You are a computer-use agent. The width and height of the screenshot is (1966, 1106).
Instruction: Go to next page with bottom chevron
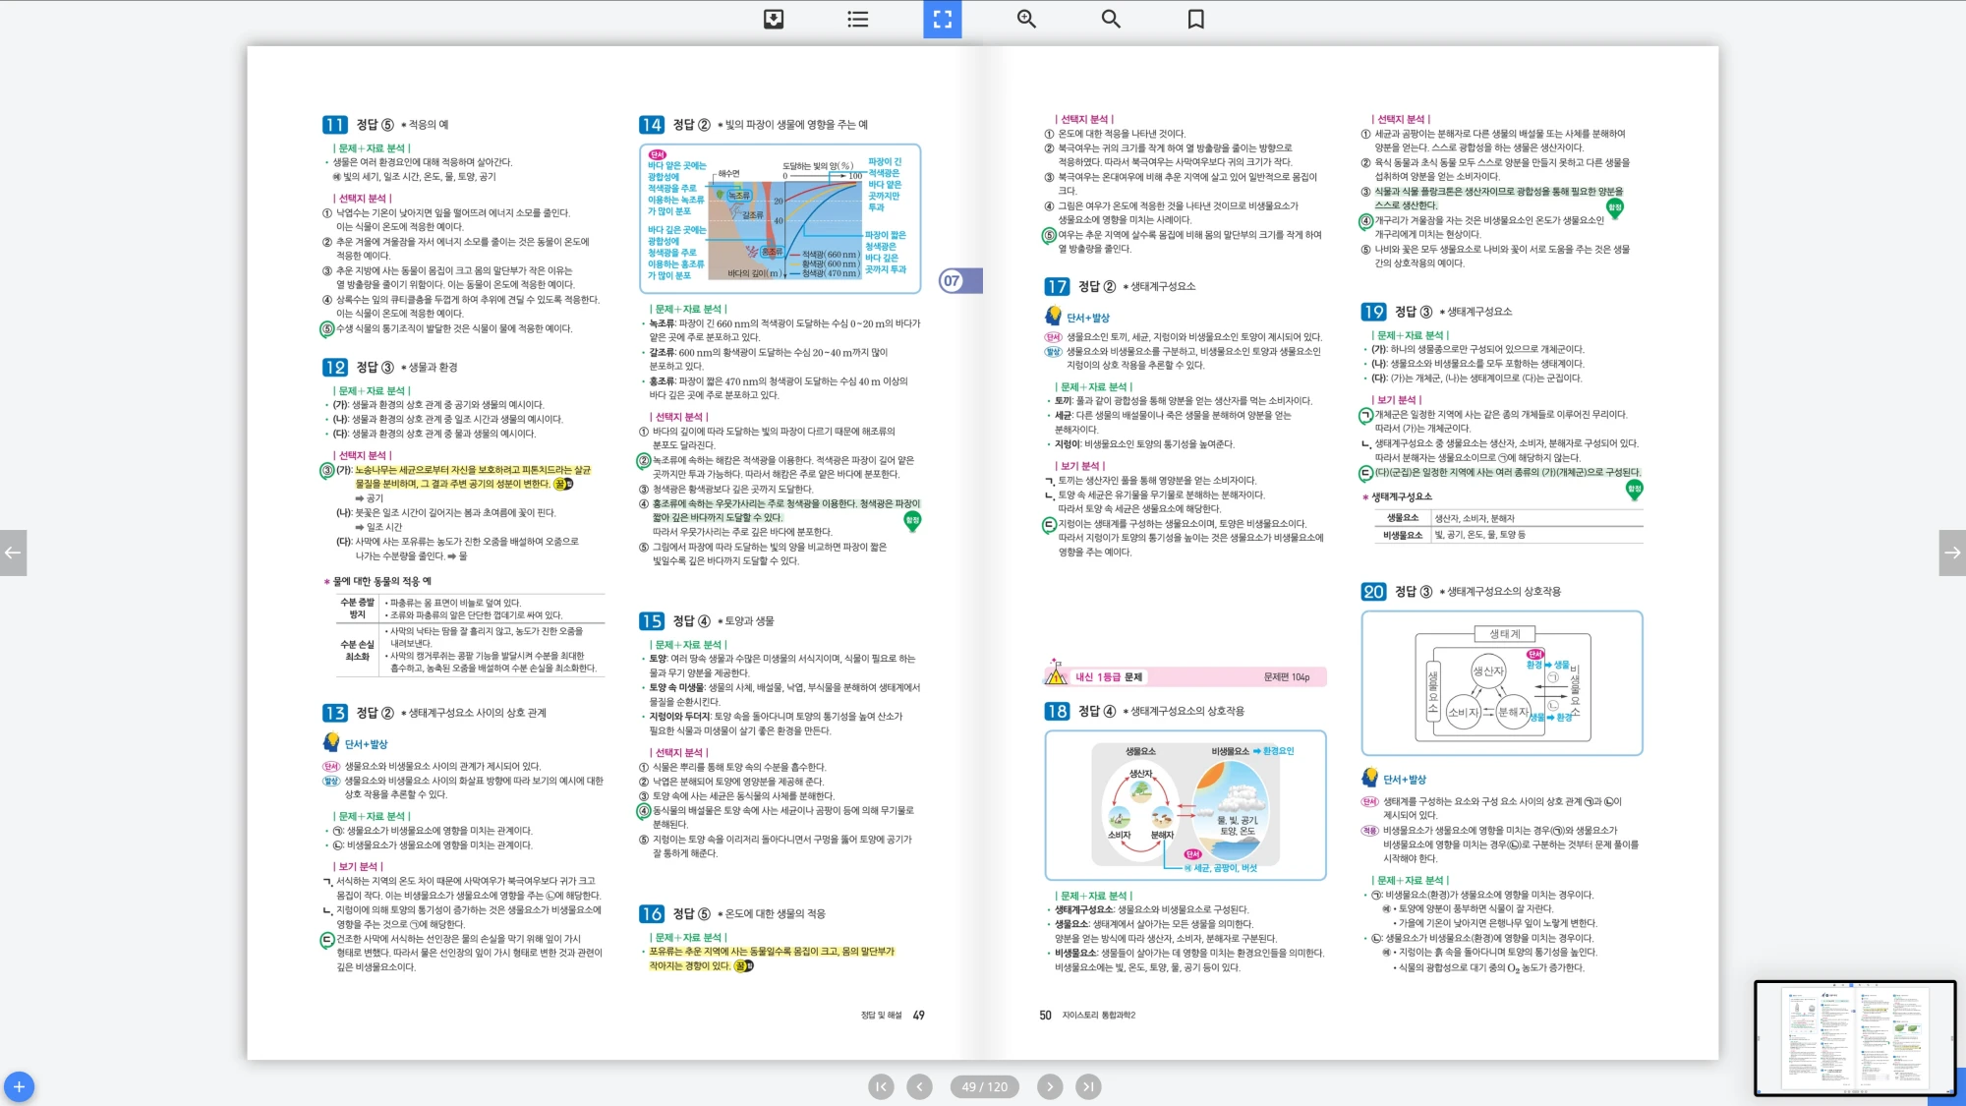click(1049, 1086)
